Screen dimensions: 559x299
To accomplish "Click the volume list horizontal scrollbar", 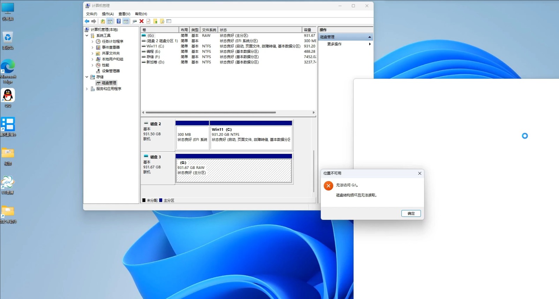I will coord(211,113).
